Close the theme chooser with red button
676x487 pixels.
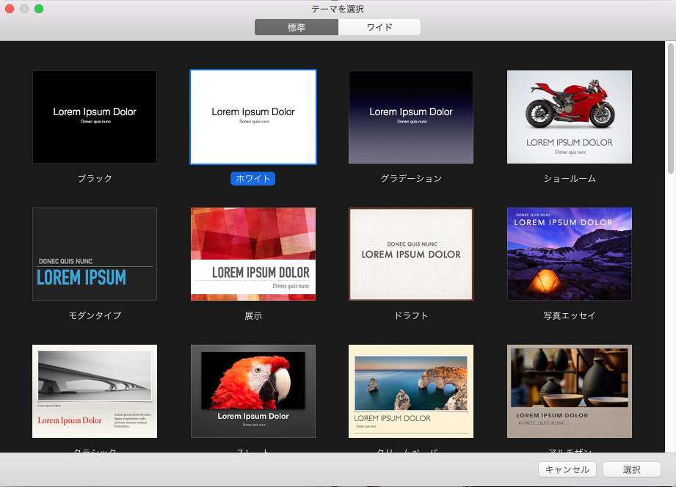[10, 9]
